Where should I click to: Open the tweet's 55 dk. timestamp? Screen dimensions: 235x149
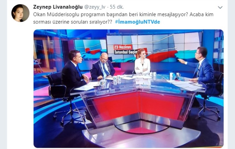pos(117,7)
